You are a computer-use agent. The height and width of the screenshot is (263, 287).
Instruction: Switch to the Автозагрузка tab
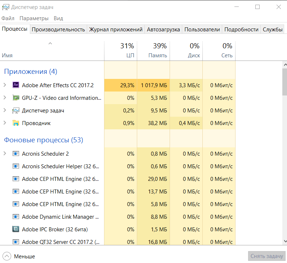163,30
